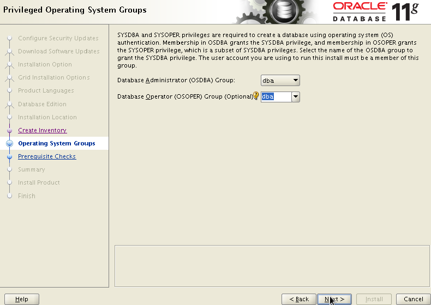
Task: Click the Operating System Groups step bullet
Action: tap(10, 143)
